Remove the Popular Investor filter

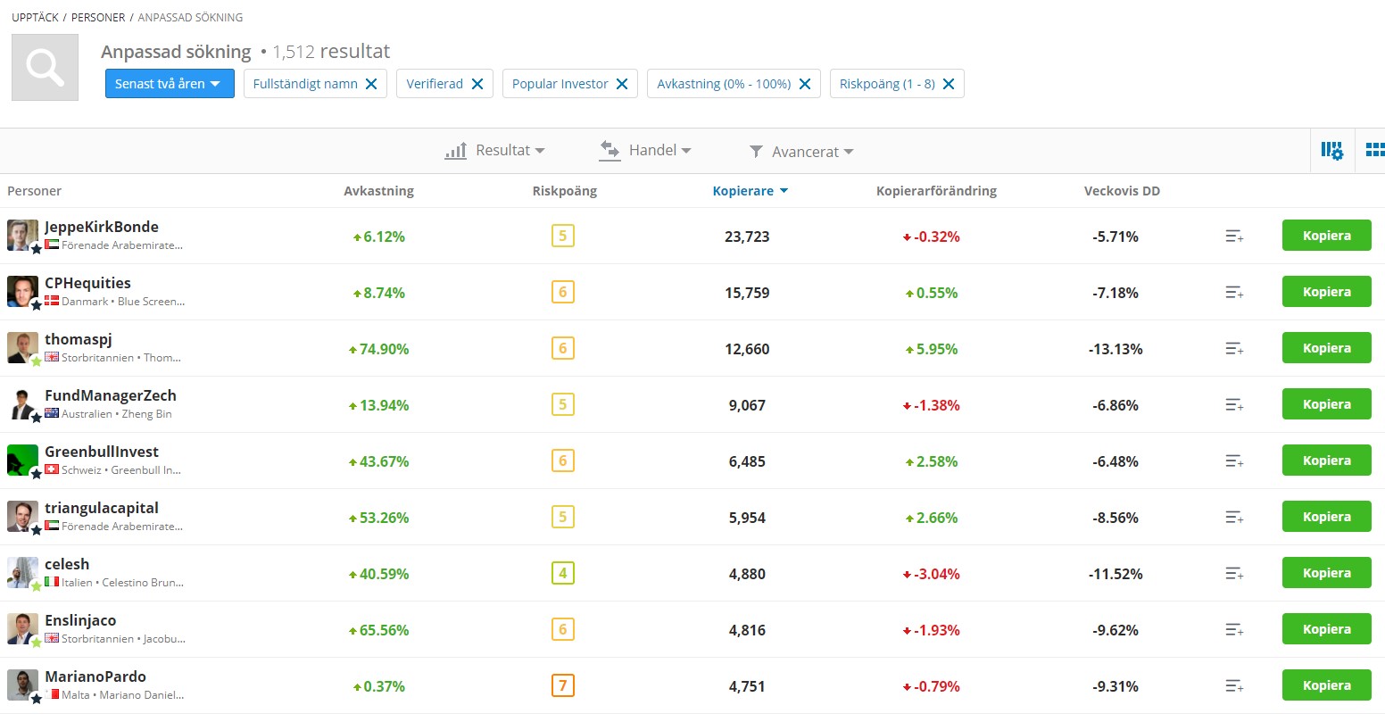pyautogui.click(x=622, y=84)
